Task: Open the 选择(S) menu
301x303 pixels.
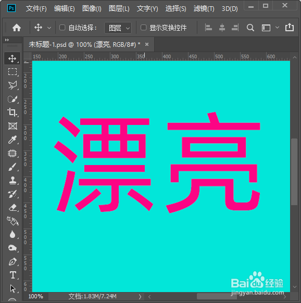Action: [x=175, y=8]
